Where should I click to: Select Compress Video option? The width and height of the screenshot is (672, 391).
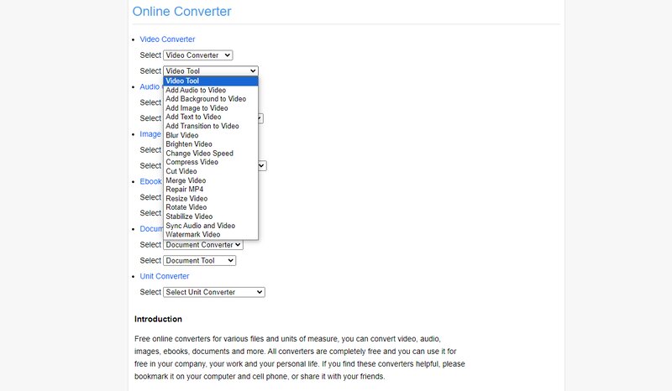211,162
